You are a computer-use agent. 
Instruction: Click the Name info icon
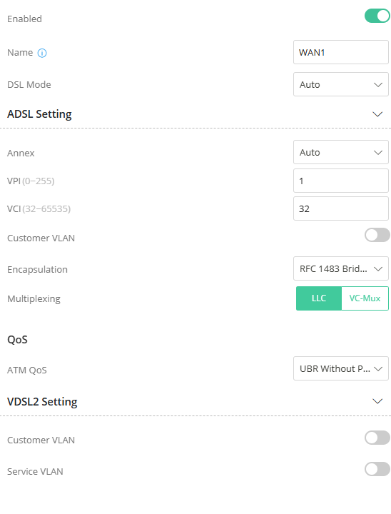coord(42,53)
